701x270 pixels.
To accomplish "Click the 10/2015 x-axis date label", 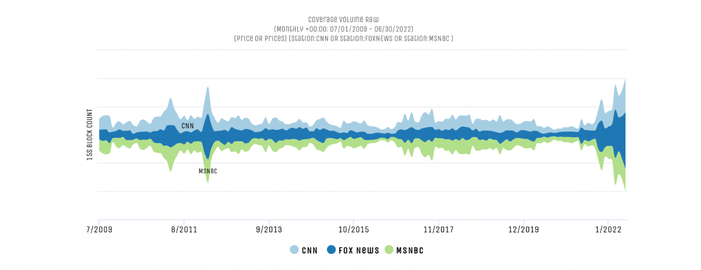I will 353,229.
